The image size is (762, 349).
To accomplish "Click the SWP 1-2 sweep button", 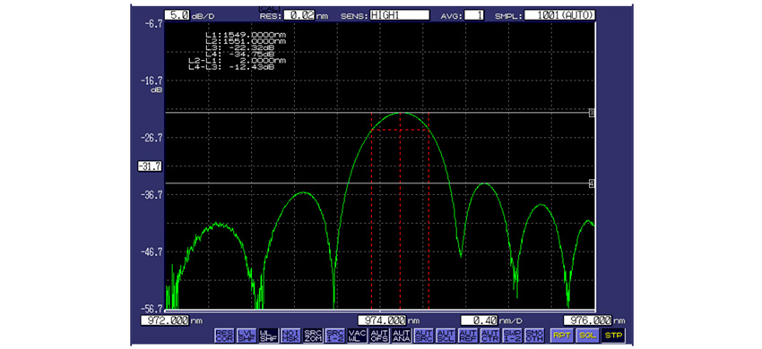I will pos(513,336).
